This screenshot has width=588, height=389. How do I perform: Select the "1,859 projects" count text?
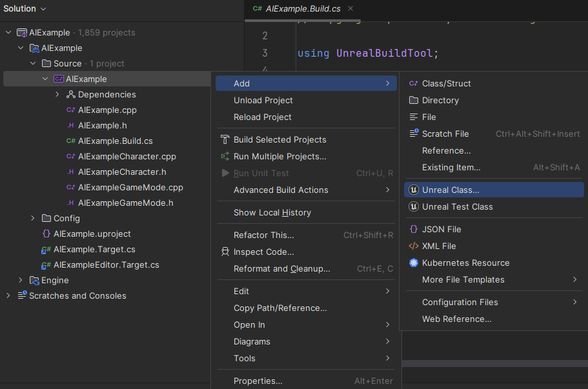[106, 33]
